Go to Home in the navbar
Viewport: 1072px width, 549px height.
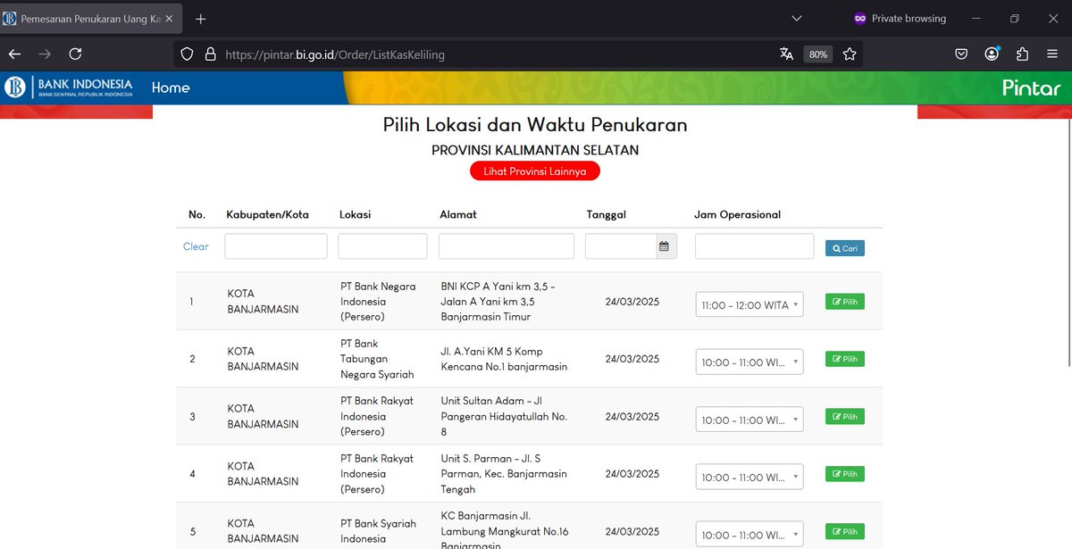pyautogui.click(x=171, y=87)
